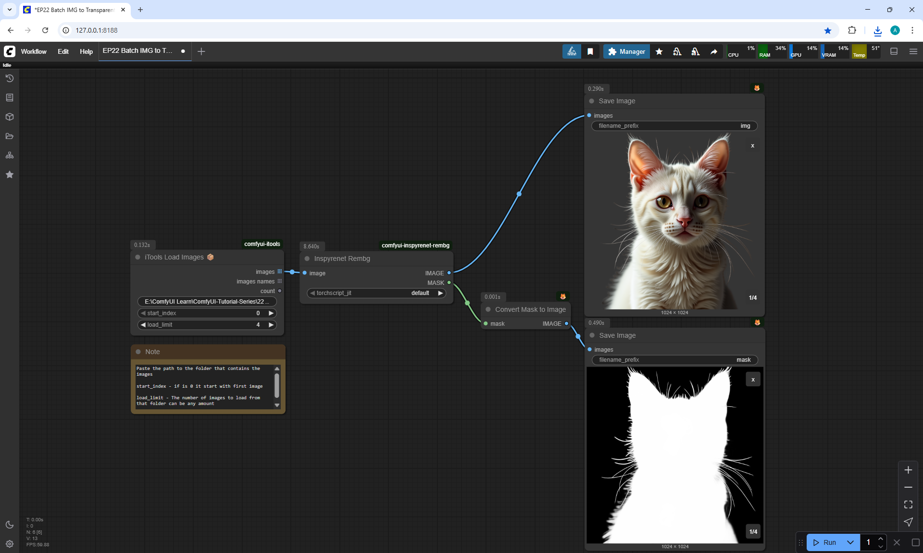This screenshot has width=923, height=553.
Task: Open the queue history sidebar icon
Action: pos(10,78)
